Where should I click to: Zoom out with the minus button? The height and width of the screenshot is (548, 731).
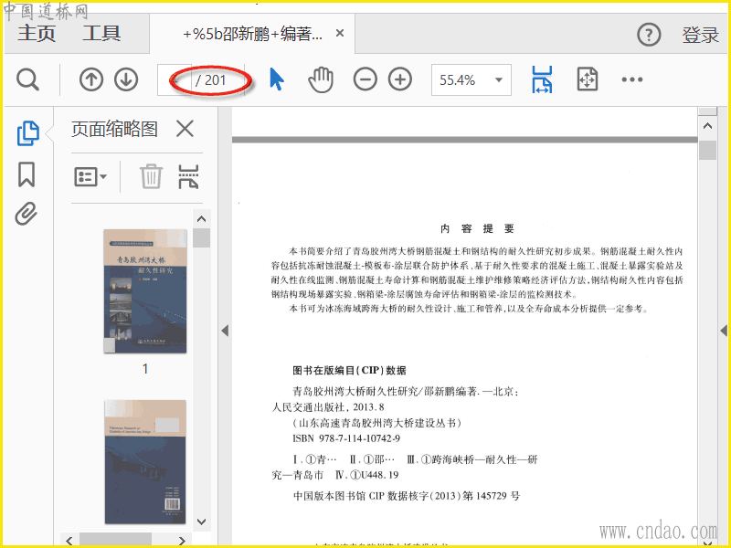click(365, 79)
